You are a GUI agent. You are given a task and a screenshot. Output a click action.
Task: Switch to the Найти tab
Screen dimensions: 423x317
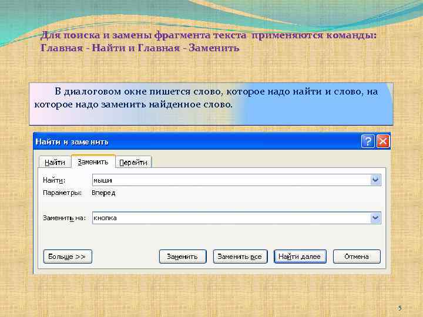pyautogui.click(x=55, y=162)
